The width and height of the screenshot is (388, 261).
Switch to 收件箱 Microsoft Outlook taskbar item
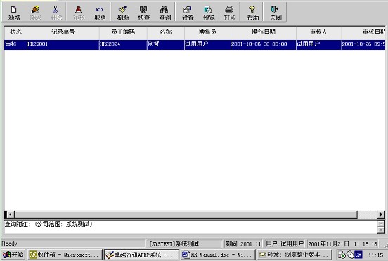65,255
